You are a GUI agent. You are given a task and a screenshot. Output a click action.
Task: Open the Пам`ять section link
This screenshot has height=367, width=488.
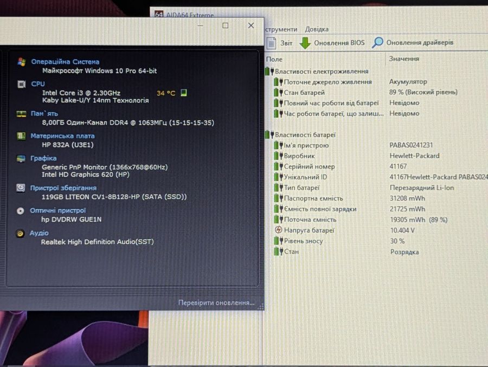[44, 114]
